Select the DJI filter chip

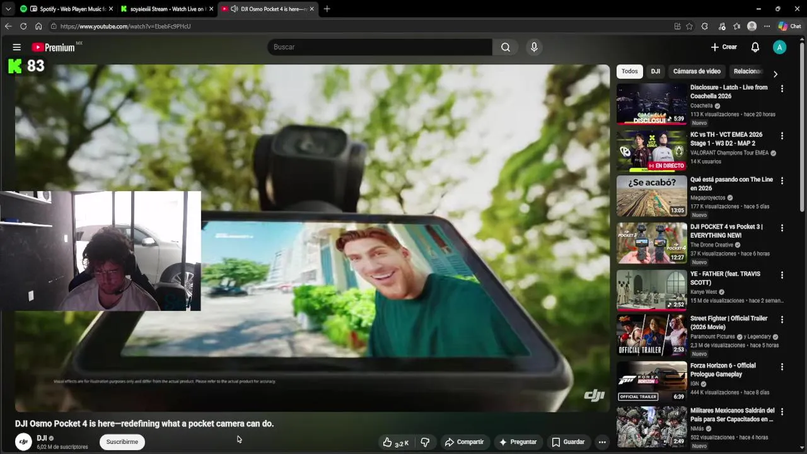[656, 71]
